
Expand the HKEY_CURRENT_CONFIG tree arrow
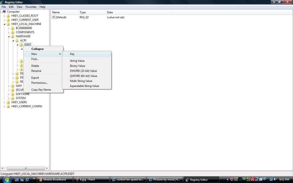[4, 107]
